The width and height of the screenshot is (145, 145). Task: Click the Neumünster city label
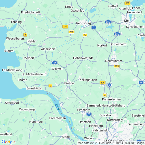[113, 61]
